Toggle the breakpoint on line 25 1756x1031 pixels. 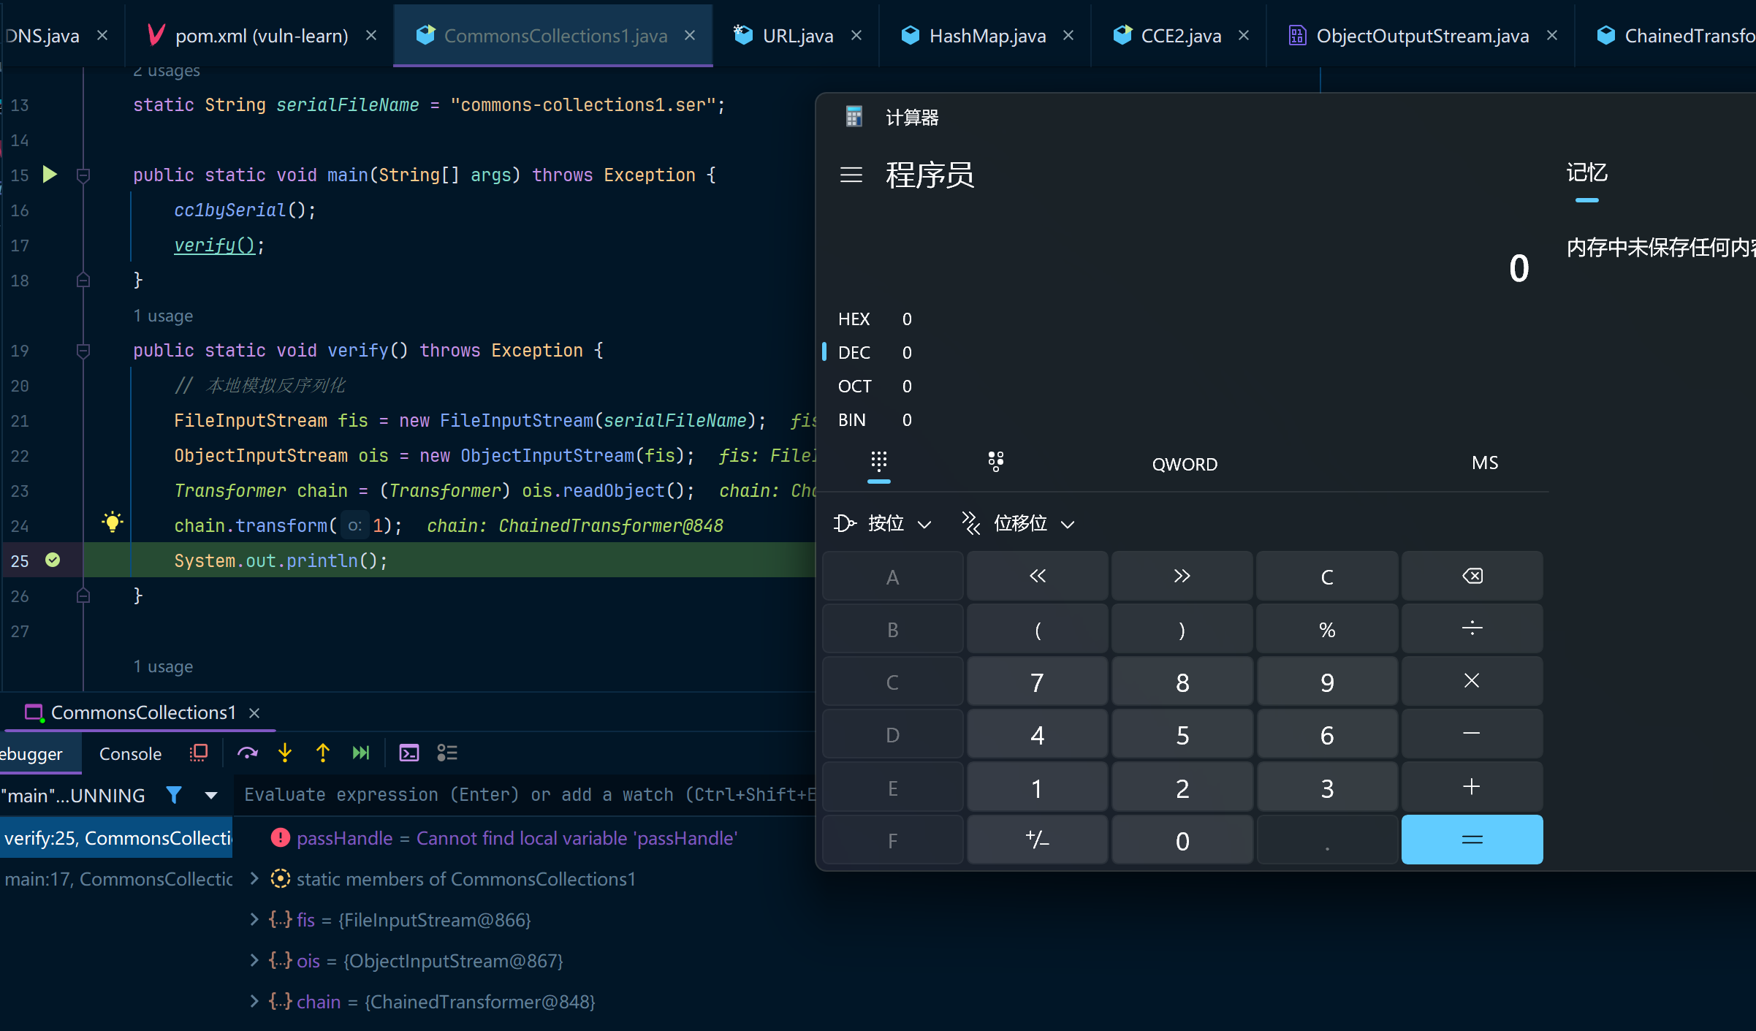click(x=53, y=560)
